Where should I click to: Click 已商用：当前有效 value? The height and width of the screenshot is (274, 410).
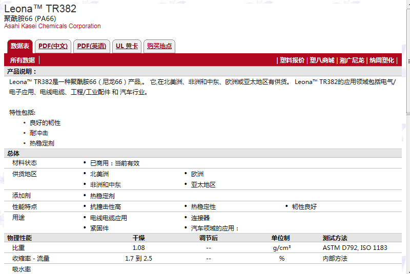(115, 163)
